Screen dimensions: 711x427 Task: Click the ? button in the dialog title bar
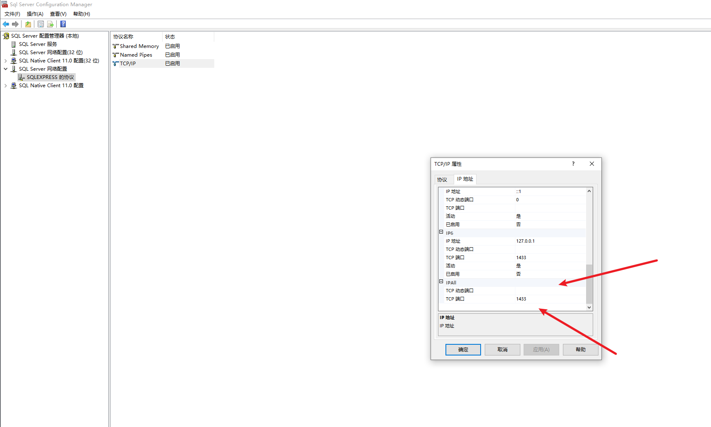coord(573,164)
